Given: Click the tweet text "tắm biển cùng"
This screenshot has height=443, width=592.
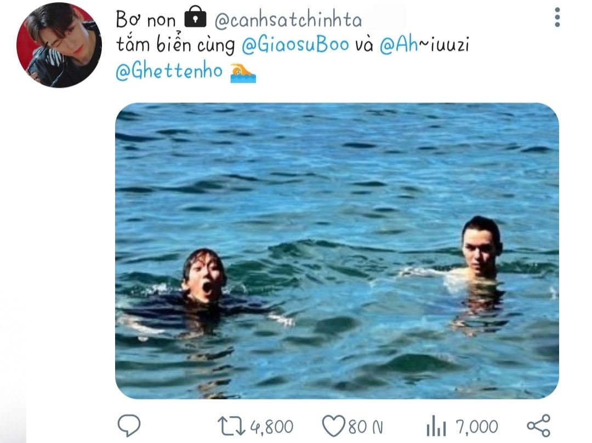Looking at the screenshot, I should [175, 46].
